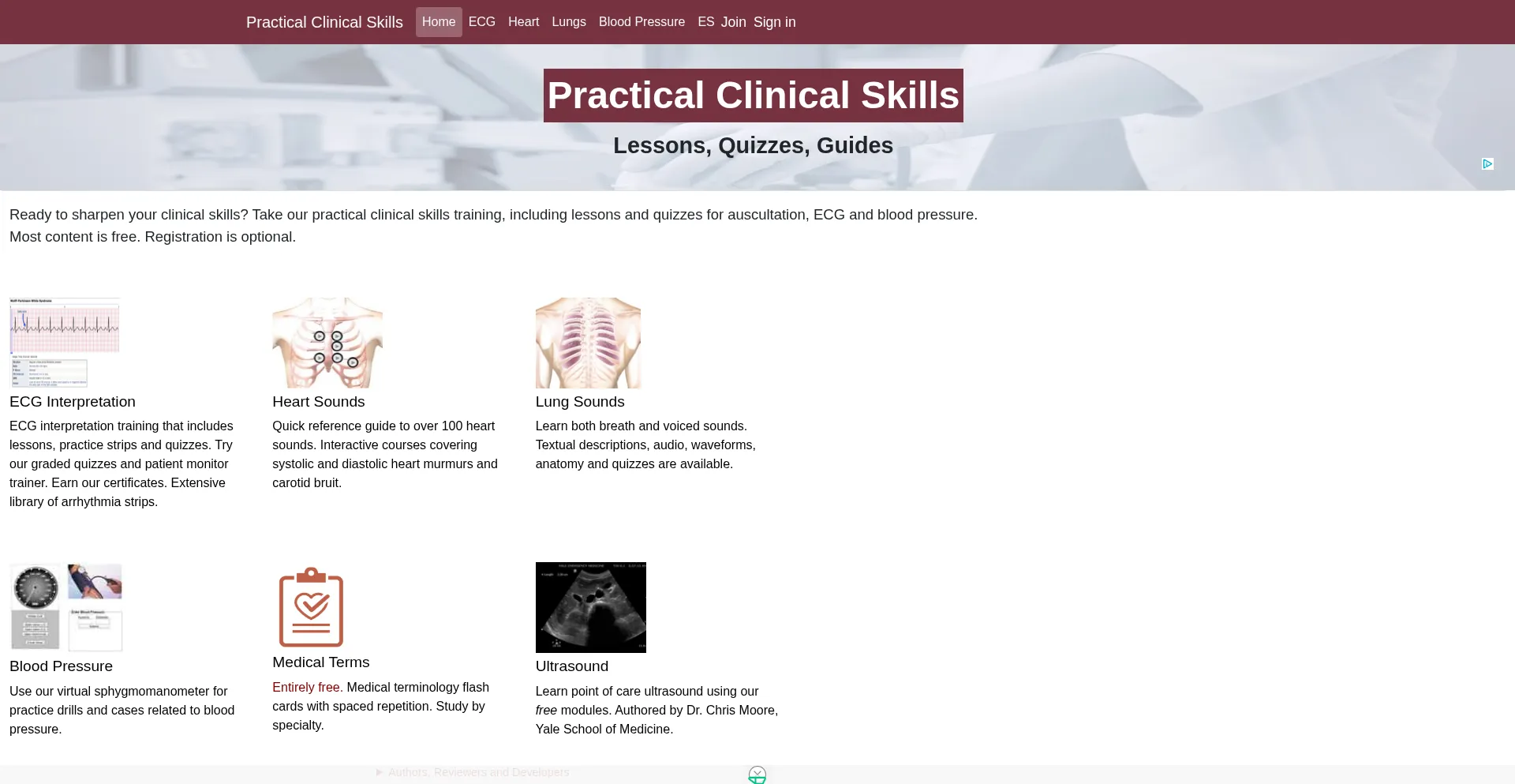Open the Blood Pressure navigation item
Screen dimensions: 1515x784
coord(642,21)
